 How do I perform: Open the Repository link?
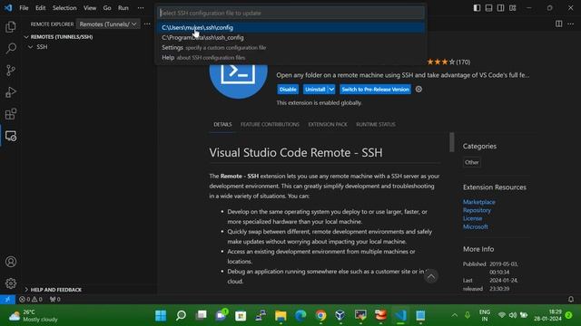(x=477, y=210)
